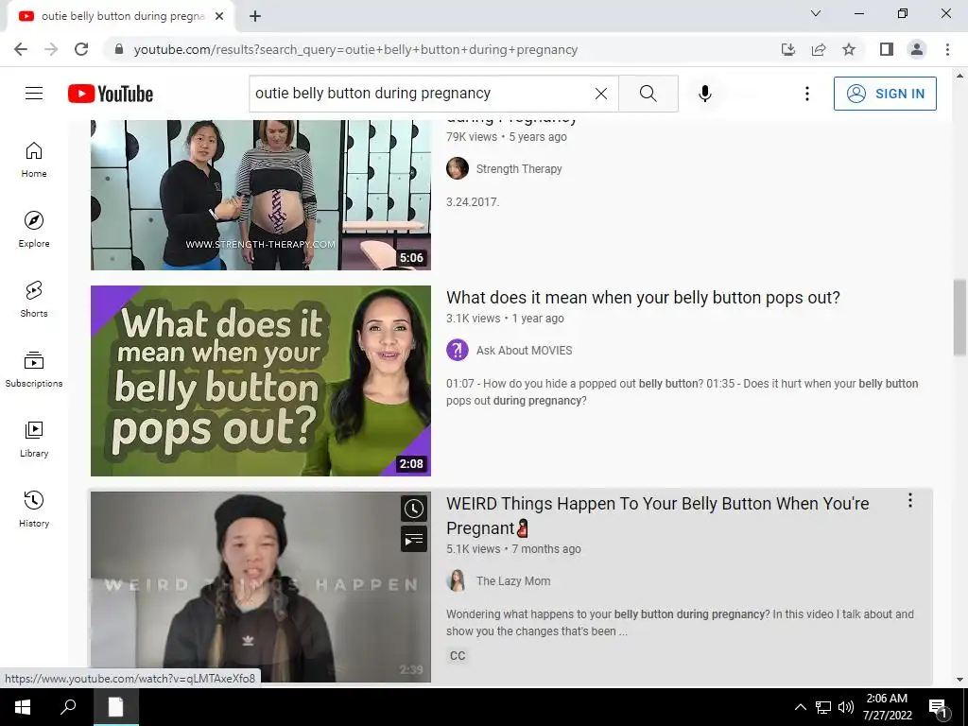
Task: Click the document app on the taskbar
Action: (116, 707)
